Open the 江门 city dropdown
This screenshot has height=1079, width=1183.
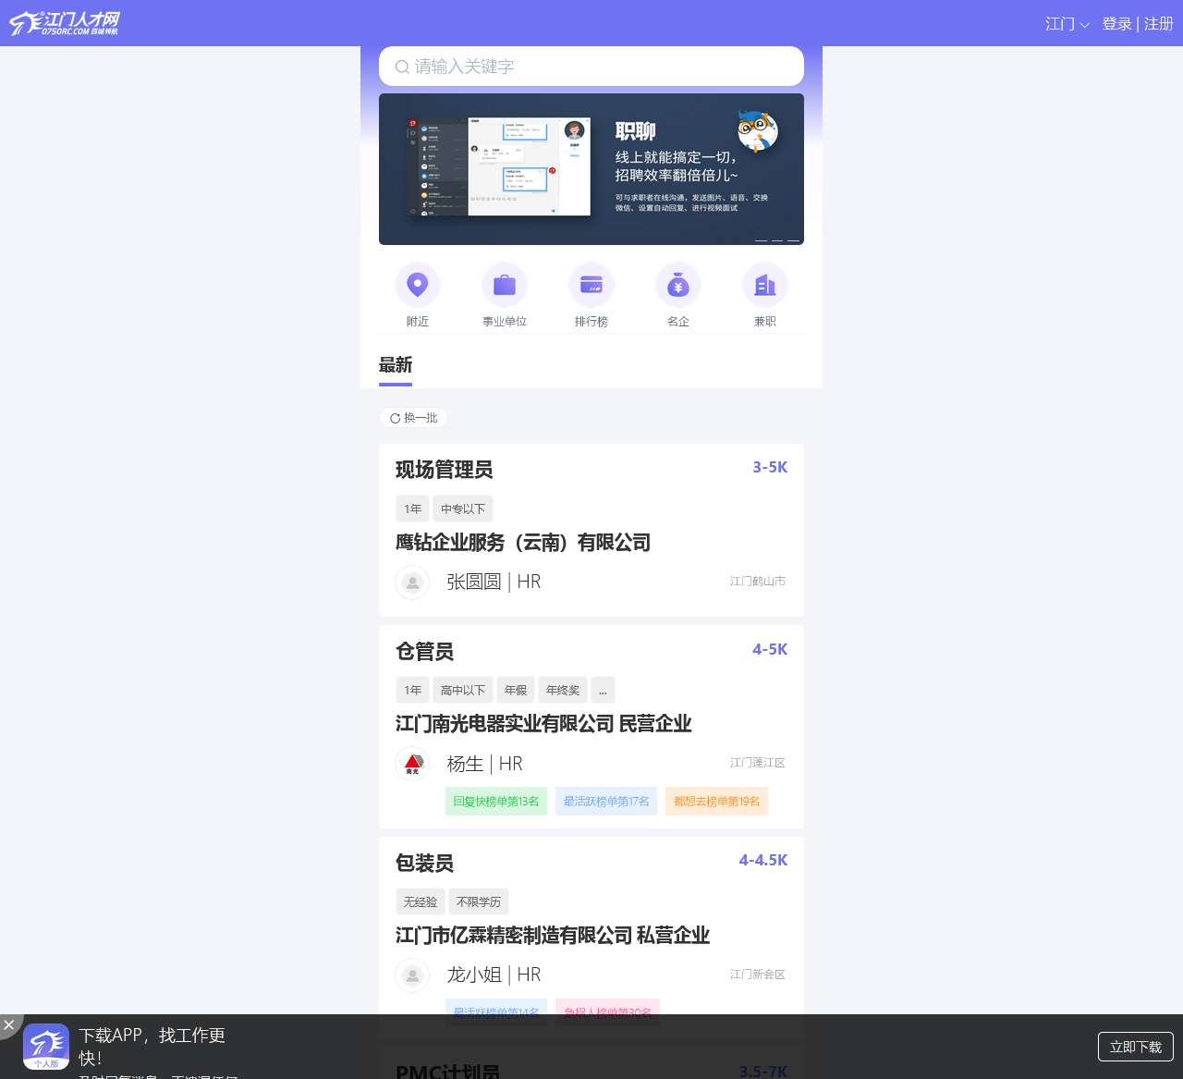click(1067, 24)
